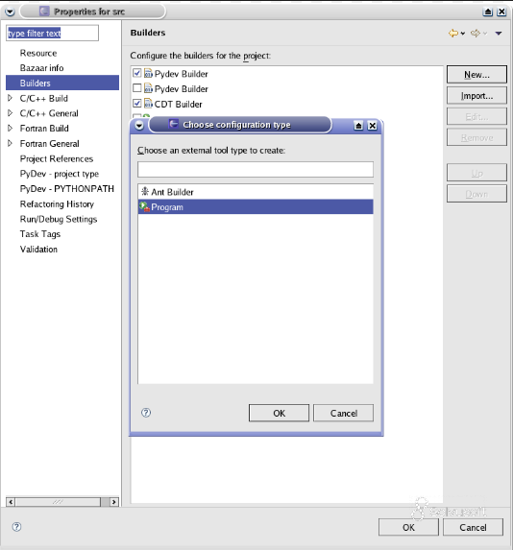
Task: Open the view menu dropdown triangle
Action: point(499,34)
